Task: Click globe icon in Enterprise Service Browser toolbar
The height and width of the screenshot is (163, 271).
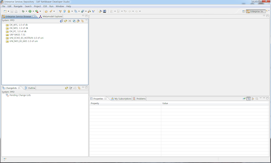Action: (x=74, y=21)
